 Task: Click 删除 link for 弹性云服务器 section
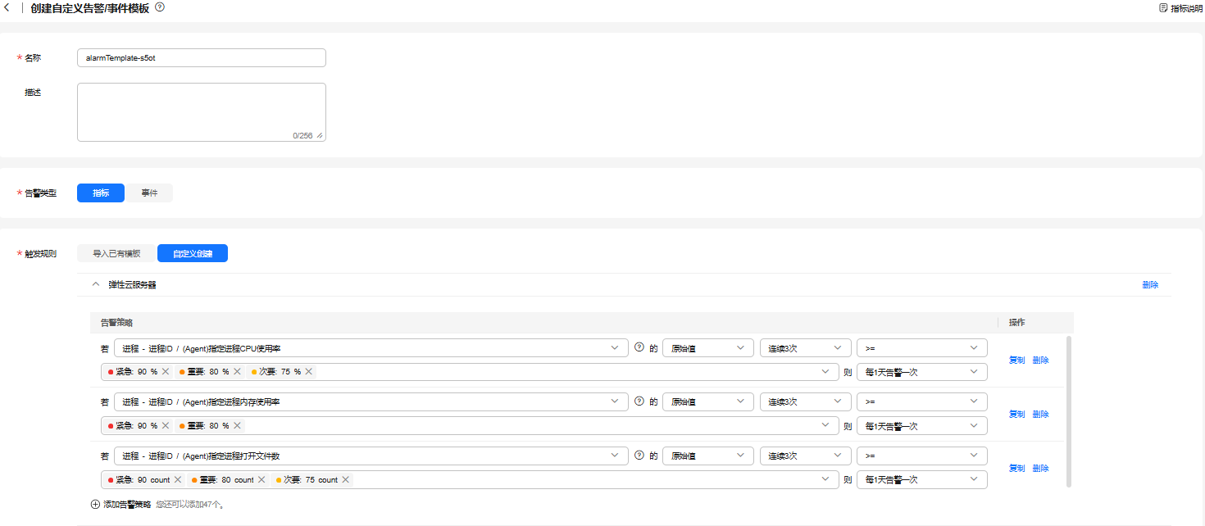(1150, 285)
